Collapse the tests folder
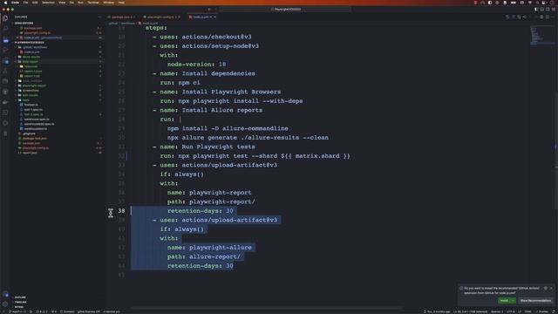 point(26,100)
